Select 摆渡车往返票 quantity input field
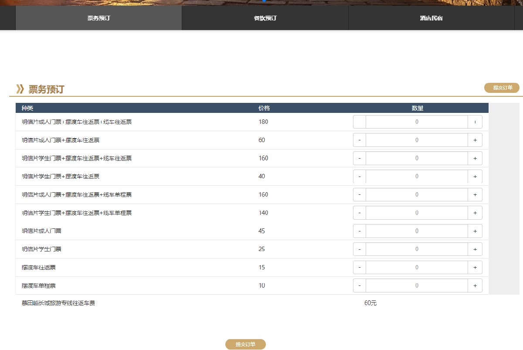The height and width of the screenshot is (350, 523). [417, 268]
